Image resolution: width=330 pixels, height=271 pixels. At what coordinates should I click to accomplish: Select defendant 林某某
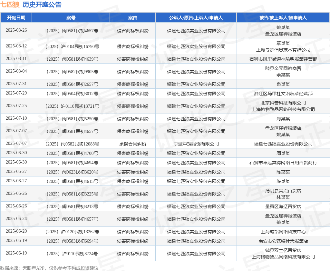tap(283, 197)
